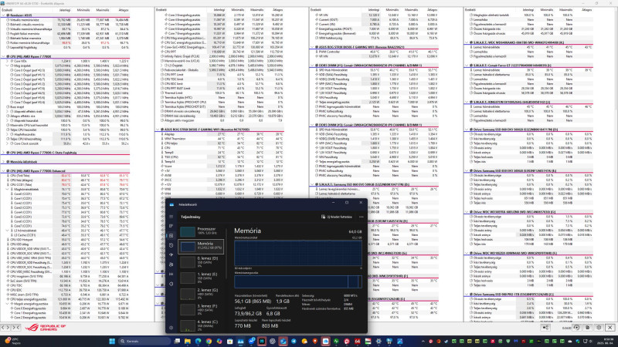Expand Memória időzítések group
This screenshot has height=347, width=618.
pyautogui.click(x=3, y=162)
